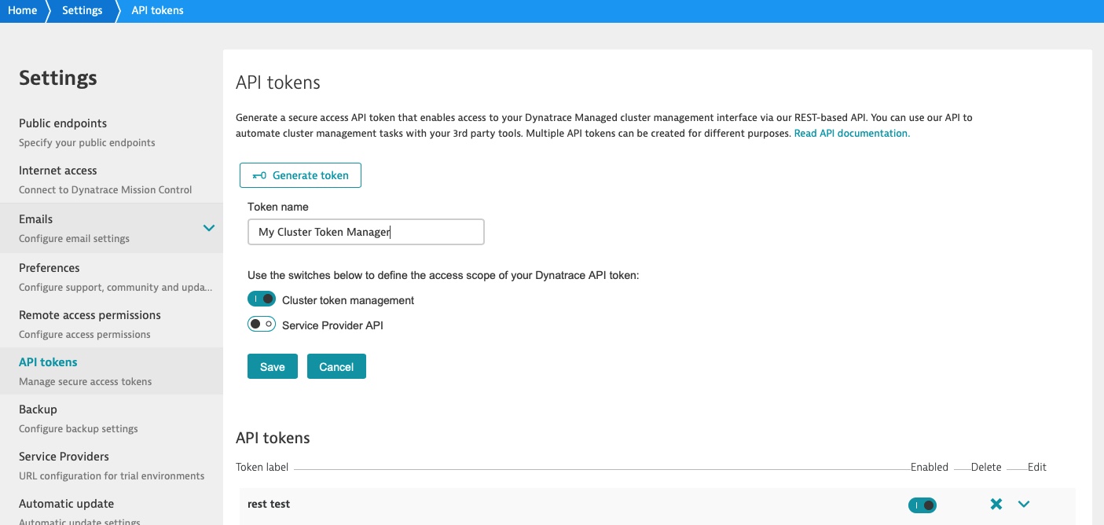The width and height of the screenshot is (1104, 525).
Task: Click the Token label column header
Action: click(x=262, y=467)
